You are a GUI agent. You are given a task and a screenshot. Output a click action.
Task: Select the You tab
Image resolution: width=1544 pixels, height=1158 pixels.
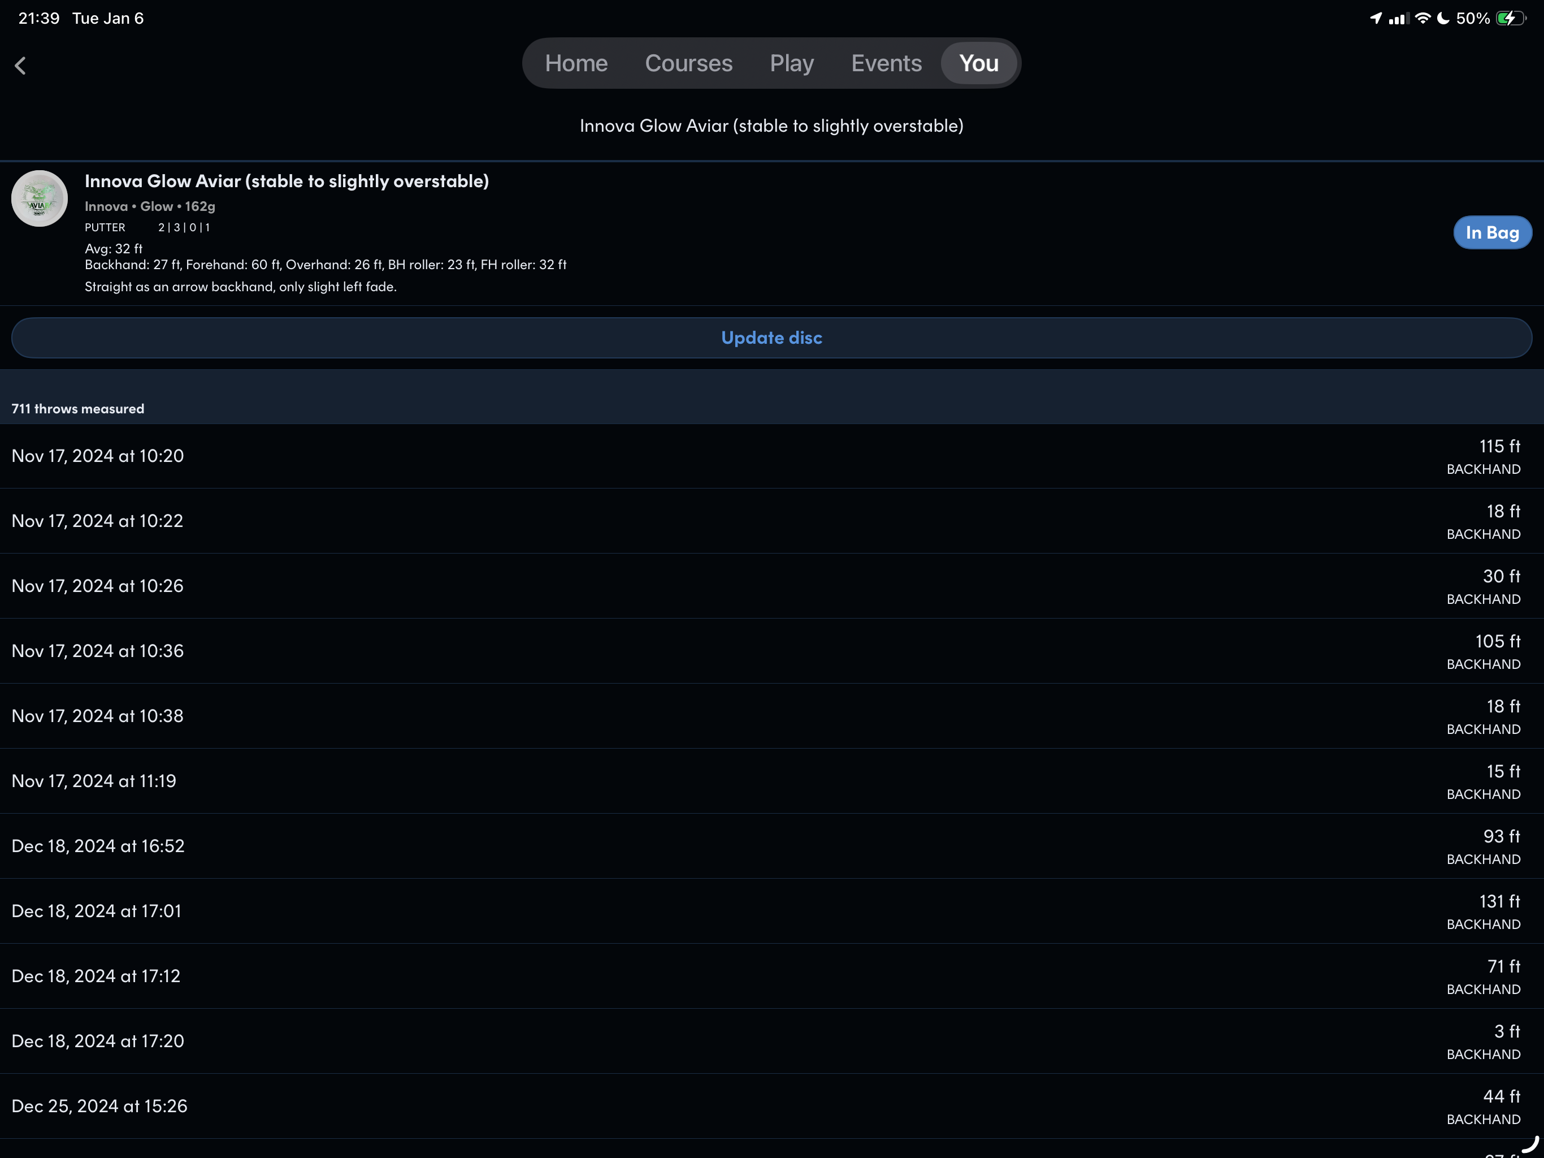(x=978, y=63)
